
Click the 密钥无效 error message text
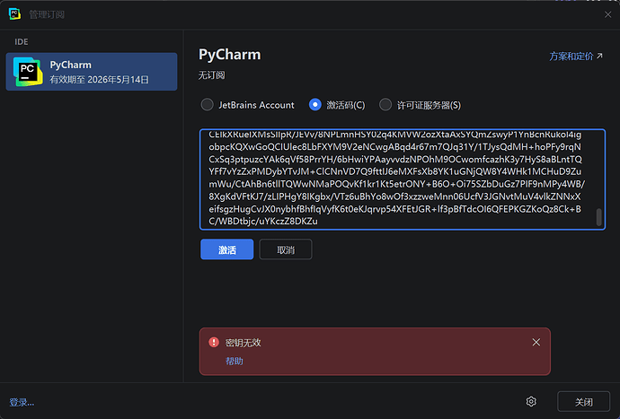pyautogui.click(x=244, y=343)
